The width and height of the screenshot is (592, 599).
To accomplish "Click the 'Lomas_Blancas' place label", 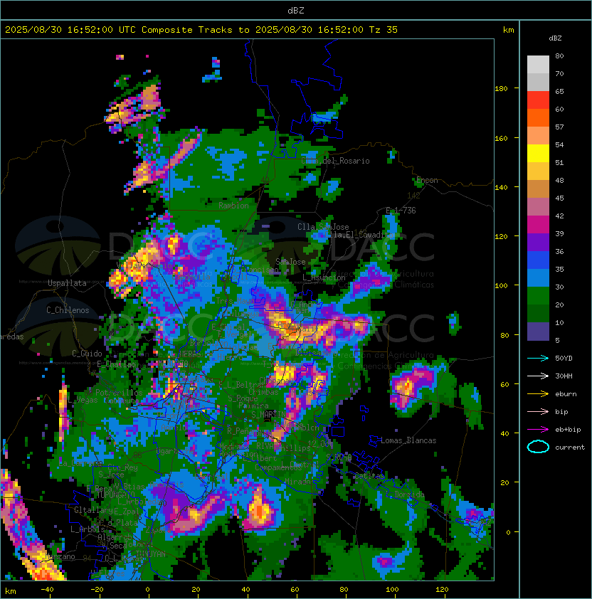I will pyautogui.click(x=408, y=440).
